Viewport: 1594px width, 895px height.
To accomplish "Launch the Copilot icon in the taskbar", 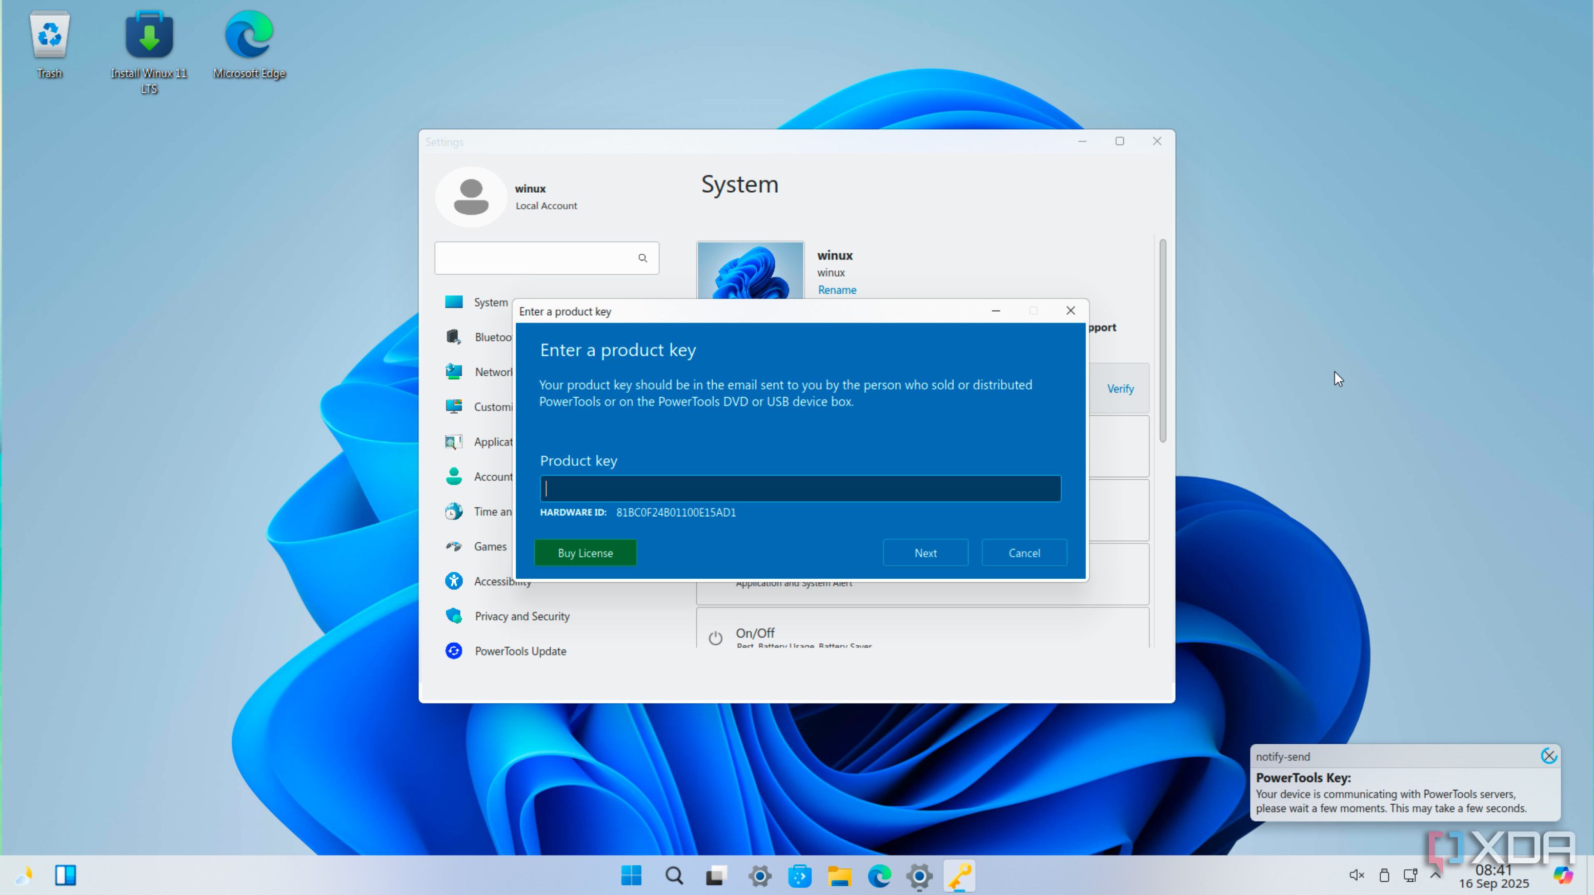I will [x=1563, y=874].
